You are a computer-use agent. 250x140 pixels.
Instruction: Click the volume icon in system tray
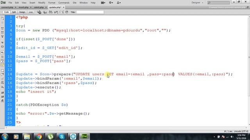tap(232, 137)
